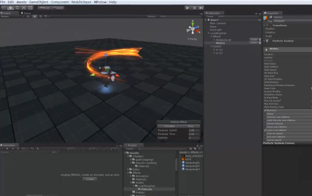Enable Color by Speed module checkbox

click(x=265, y=133)
